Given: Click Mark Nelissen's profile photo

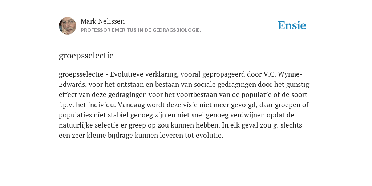Looking at the screenshot, I should [x=68, y=26].
